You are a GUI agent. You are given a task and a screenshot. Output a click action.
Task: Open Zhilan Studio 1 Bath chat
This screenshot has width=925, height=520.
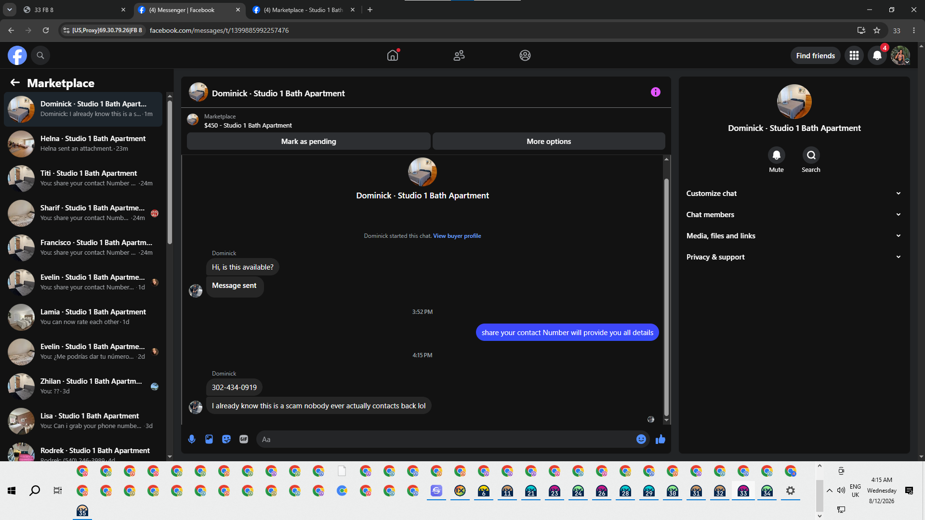coord(83,386)
